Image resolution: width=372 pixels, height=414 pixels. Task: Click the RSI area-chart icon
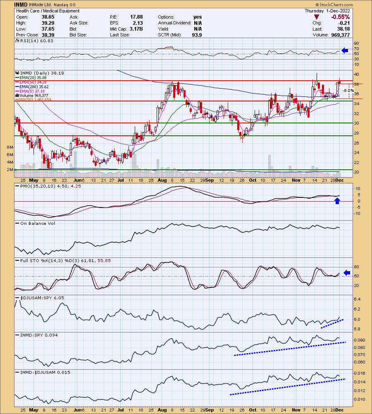[x=17, y=41]
